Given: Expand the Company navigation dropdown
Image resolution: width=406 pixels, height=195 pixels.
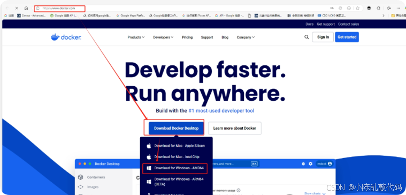Looking at the screenshot, I should pyautogui.click(x=246, y=37).
